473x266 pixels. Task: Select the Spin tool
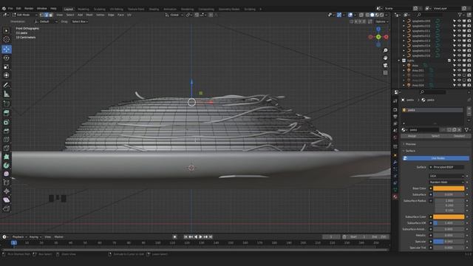[7, 166]
